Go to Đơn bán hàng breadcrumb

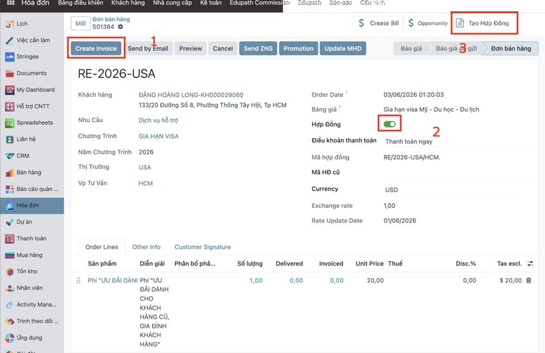coord(111,20)
